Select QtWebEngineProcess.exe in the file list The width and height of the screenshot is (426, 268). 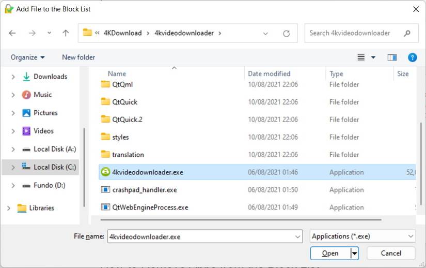click(150, 207)
